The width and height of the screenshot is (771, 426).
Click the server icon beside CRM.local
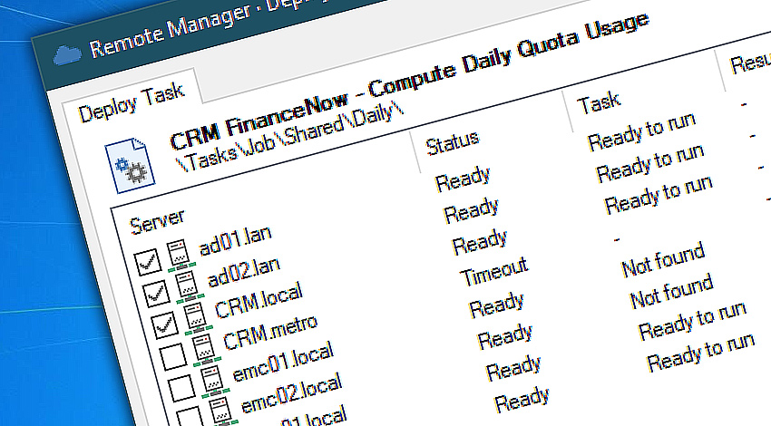(x=197, y=318)
